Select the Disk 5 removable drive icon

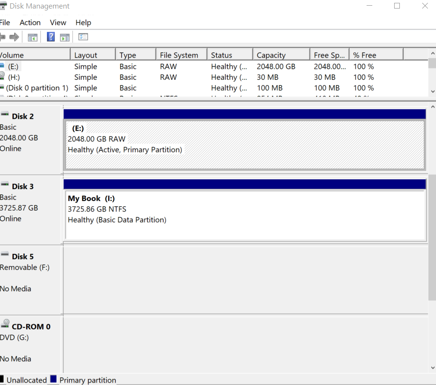click(5, 254)
